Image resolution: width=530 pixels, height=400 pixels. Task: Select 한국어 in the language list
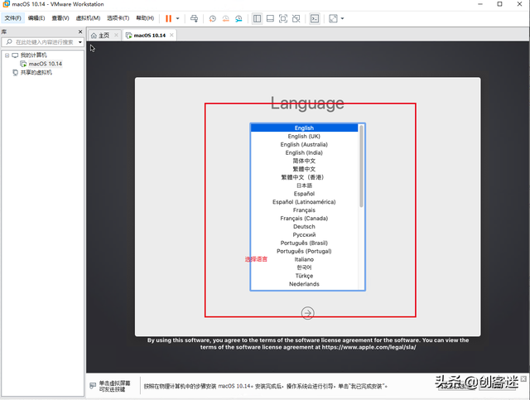tap(304, 267)
